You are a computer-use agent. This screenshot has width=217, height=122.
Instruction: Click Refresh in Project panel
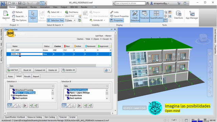(17, 12)
